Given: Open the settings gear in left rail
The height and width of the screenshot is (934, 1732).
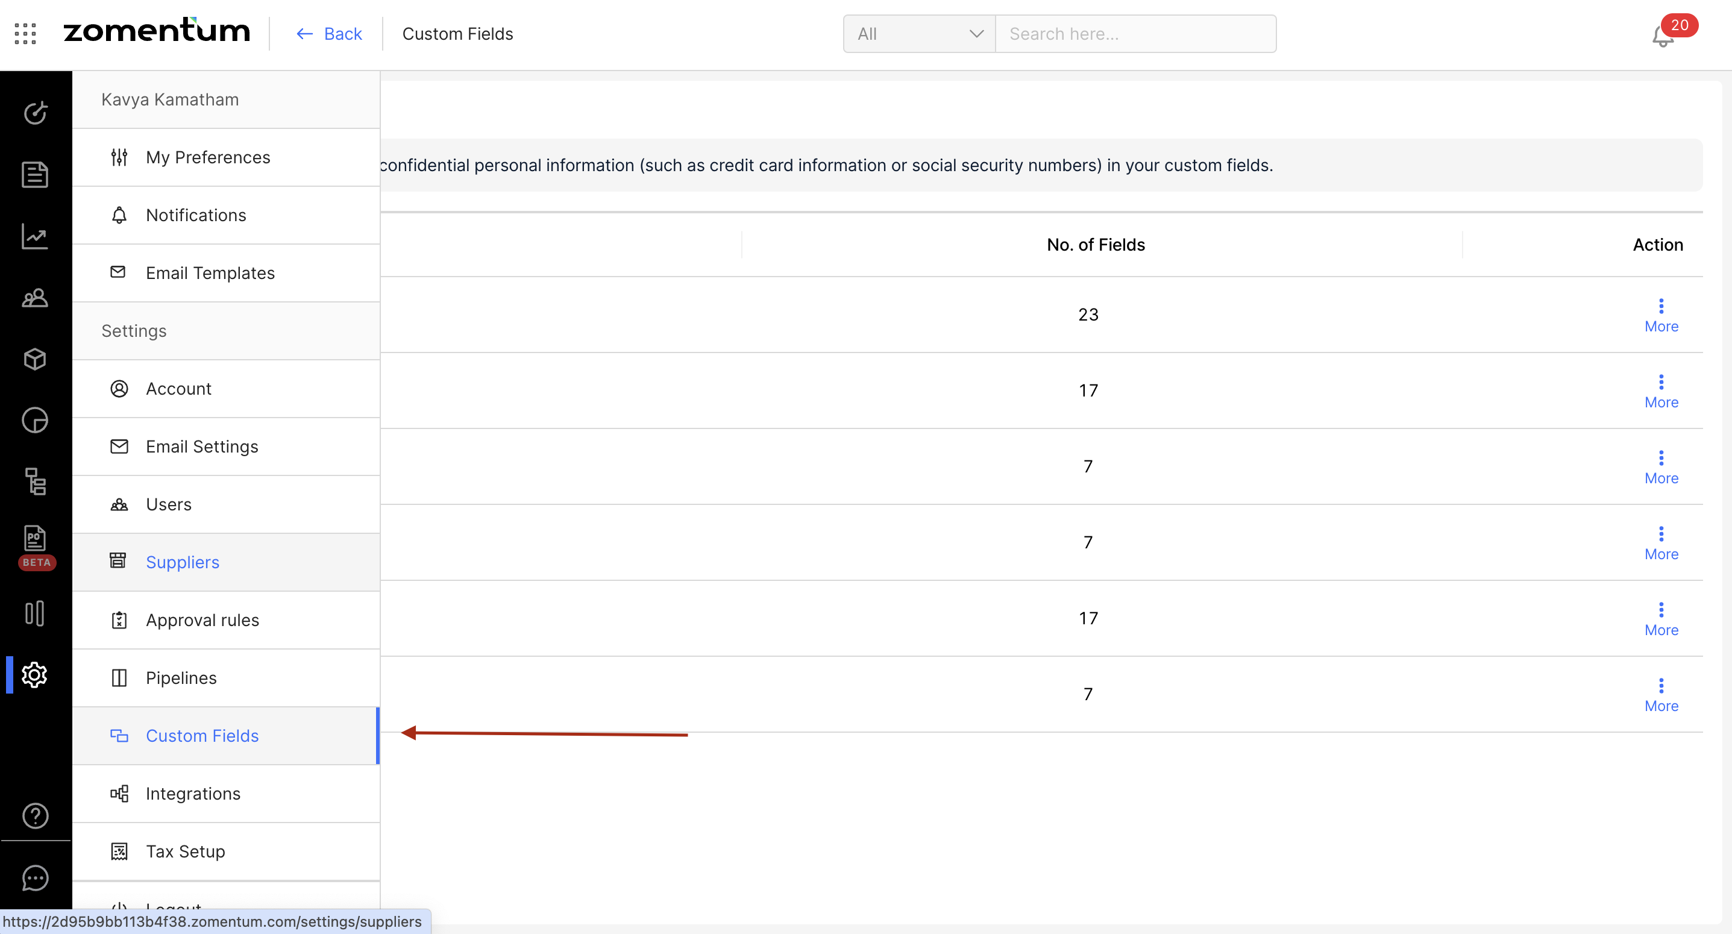Looking at the screenshot, I should pos(35,674).
